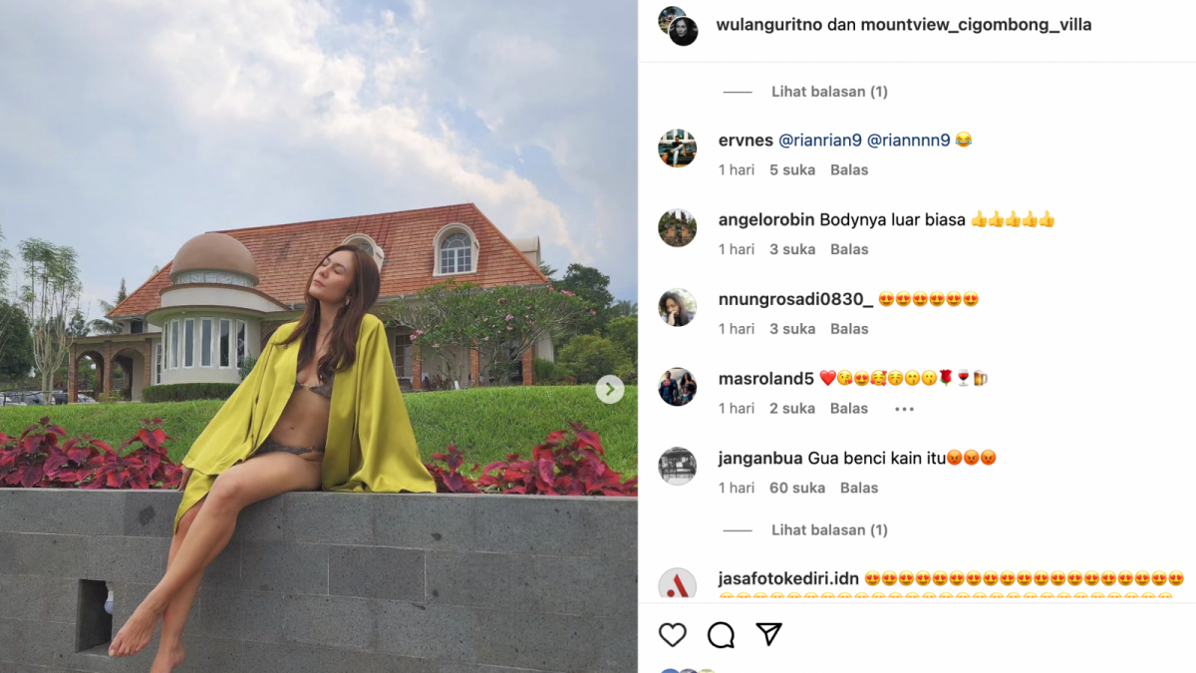Expand replies under janganbua comment
Screen dimensions: 1196x673
(x=828, y=530)
